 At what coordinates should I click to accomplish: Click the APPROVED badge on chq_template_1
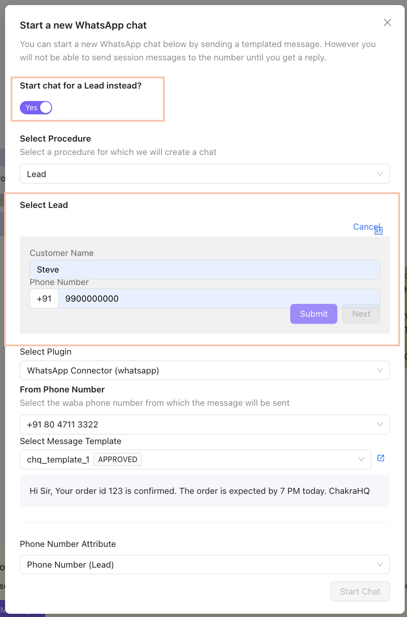coord(117,459)
